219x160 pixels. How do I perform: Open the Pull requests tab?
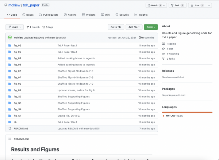(x=49, y=15)
